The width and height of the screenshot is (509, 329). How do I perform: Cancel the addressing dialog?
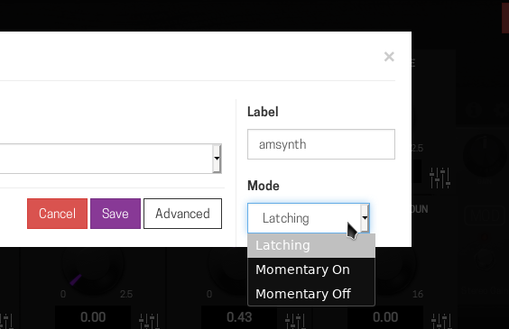57,214
